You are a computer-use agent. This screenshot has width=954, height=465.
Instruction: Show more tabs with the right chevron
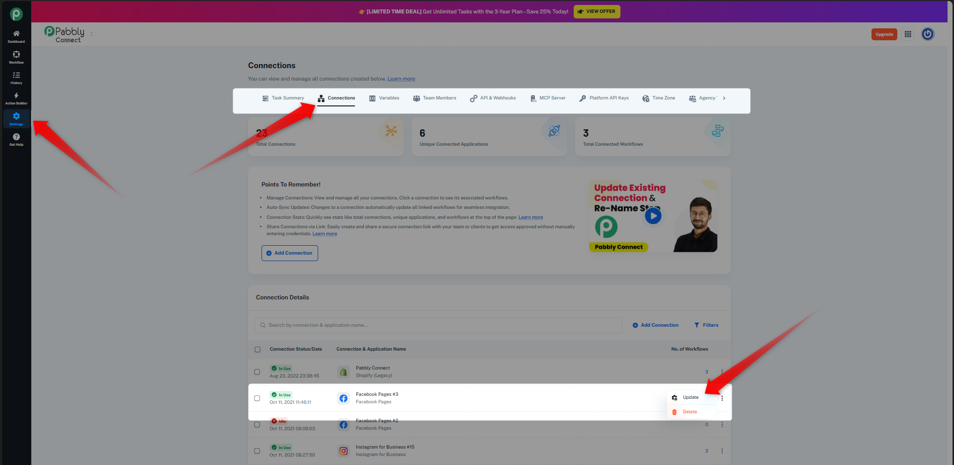(724, 98)
